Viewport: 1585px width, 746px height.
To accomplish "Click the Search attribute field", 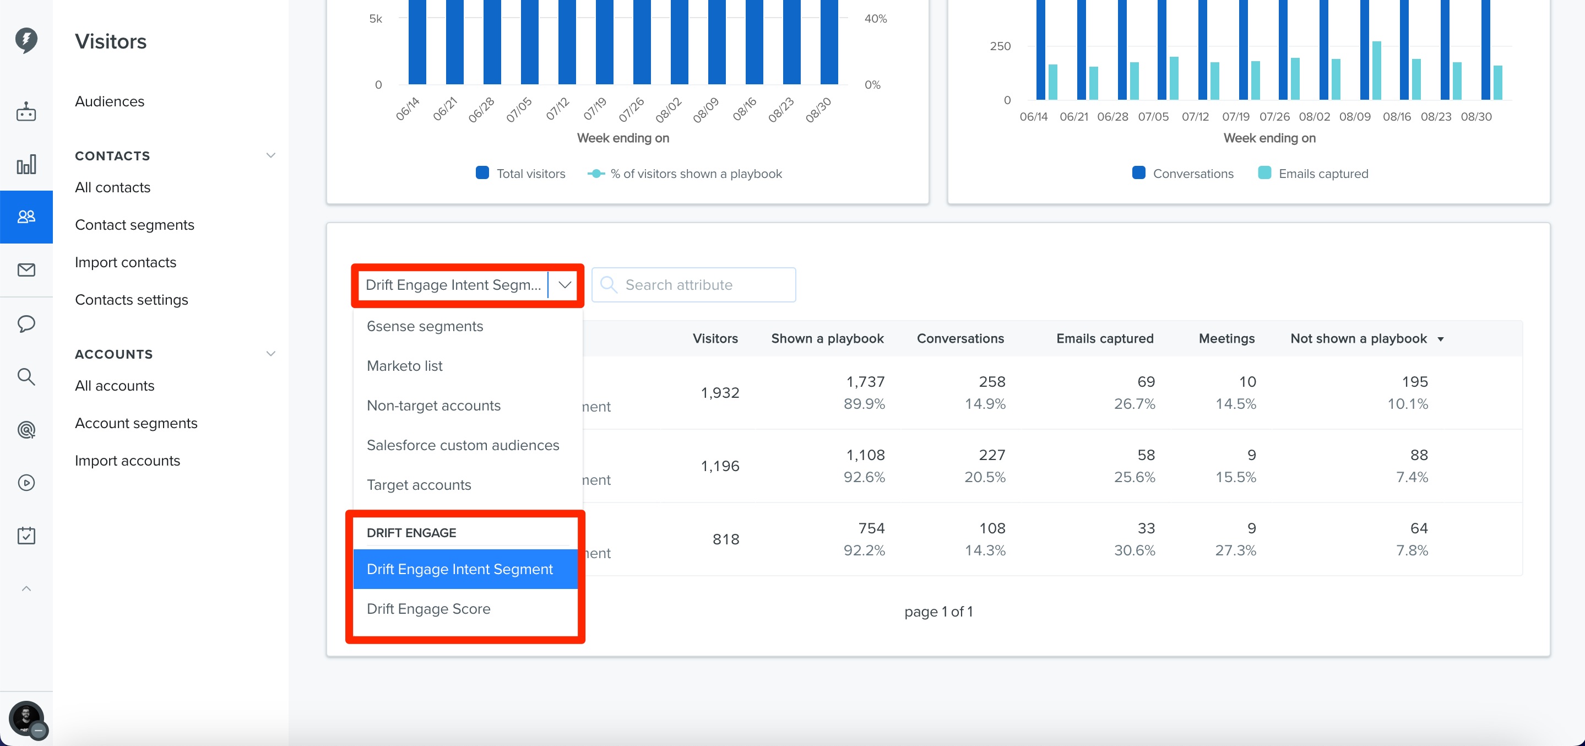I will pyautogui.click(x=693, y=285).
